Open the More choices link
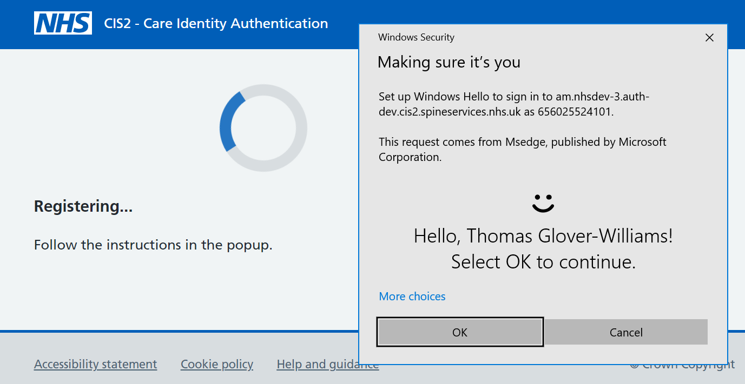This screenshot has width=745, height=384. [x=412, y=297]
